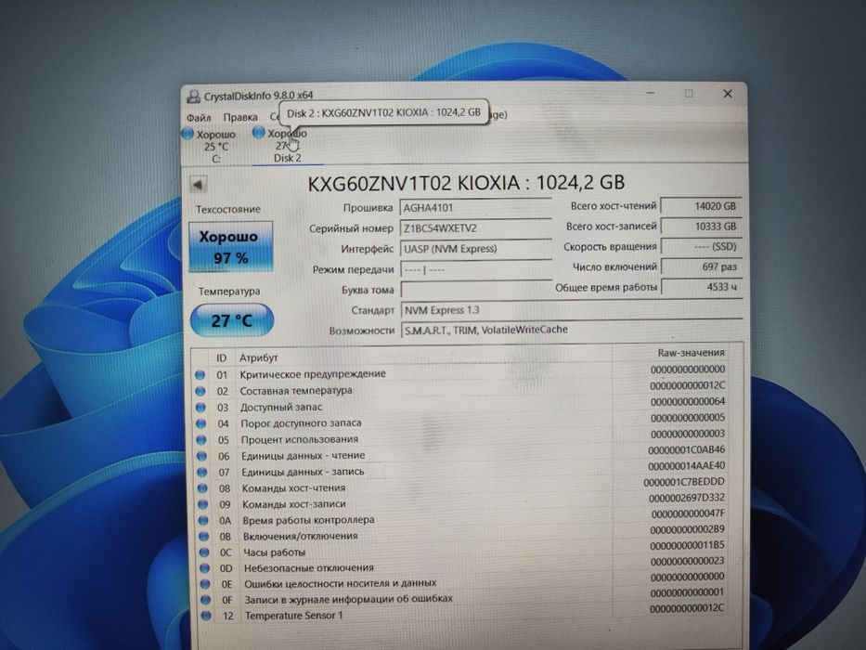This screenshot has width=866, height=650.
Task: Minimize the CrystalDiskInfo window
Action: (x=651, y=94)
